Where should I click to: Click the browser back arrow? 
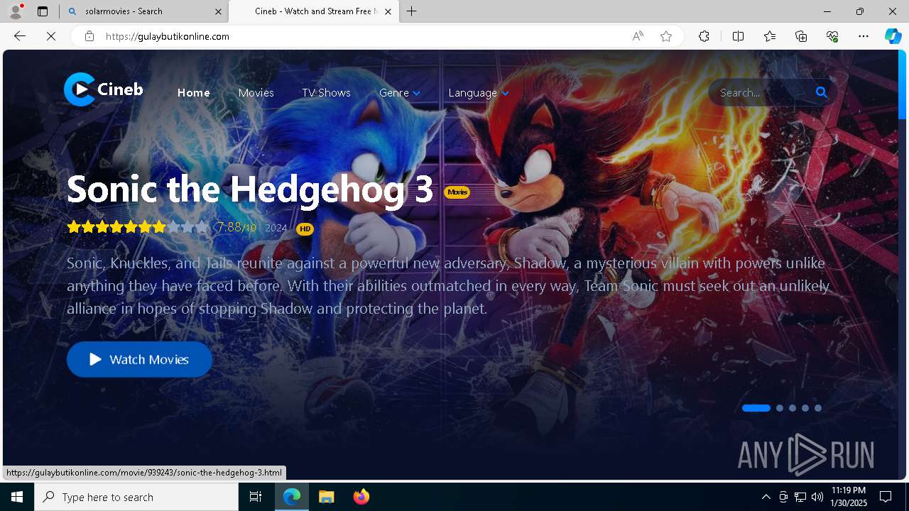point(20,36)
